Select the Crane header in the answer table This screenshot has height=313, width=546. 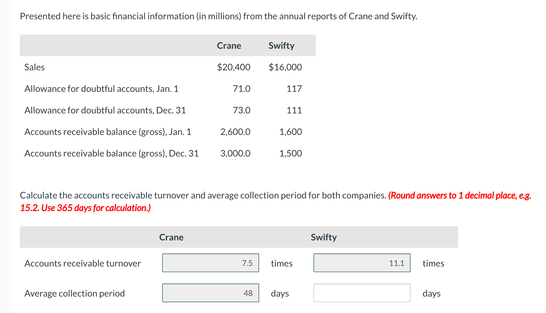[x=171, y=237]
